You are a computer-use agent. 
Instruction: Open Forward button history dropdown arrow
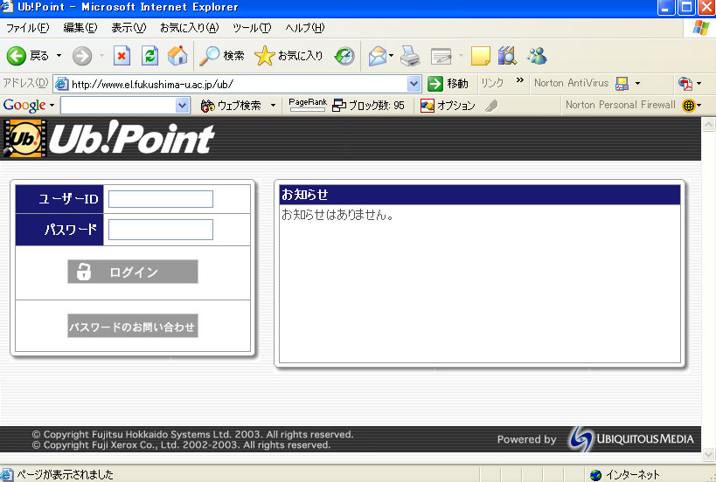tap(101, 56)
